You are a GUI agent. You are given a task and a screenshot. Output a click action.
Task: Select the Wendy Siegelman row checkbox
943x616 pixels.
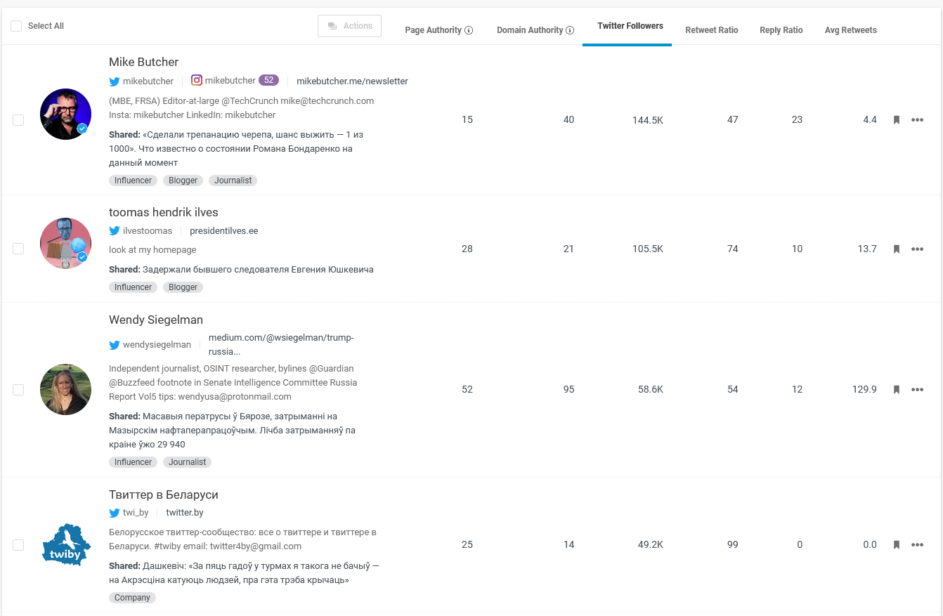(x=18, y=390)
